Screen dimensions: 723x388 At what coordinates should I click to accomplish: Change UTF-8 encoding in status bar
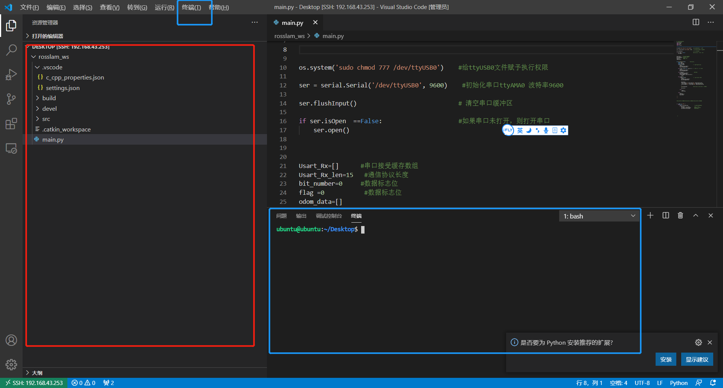pyautogui.click(x=642, y=383)
